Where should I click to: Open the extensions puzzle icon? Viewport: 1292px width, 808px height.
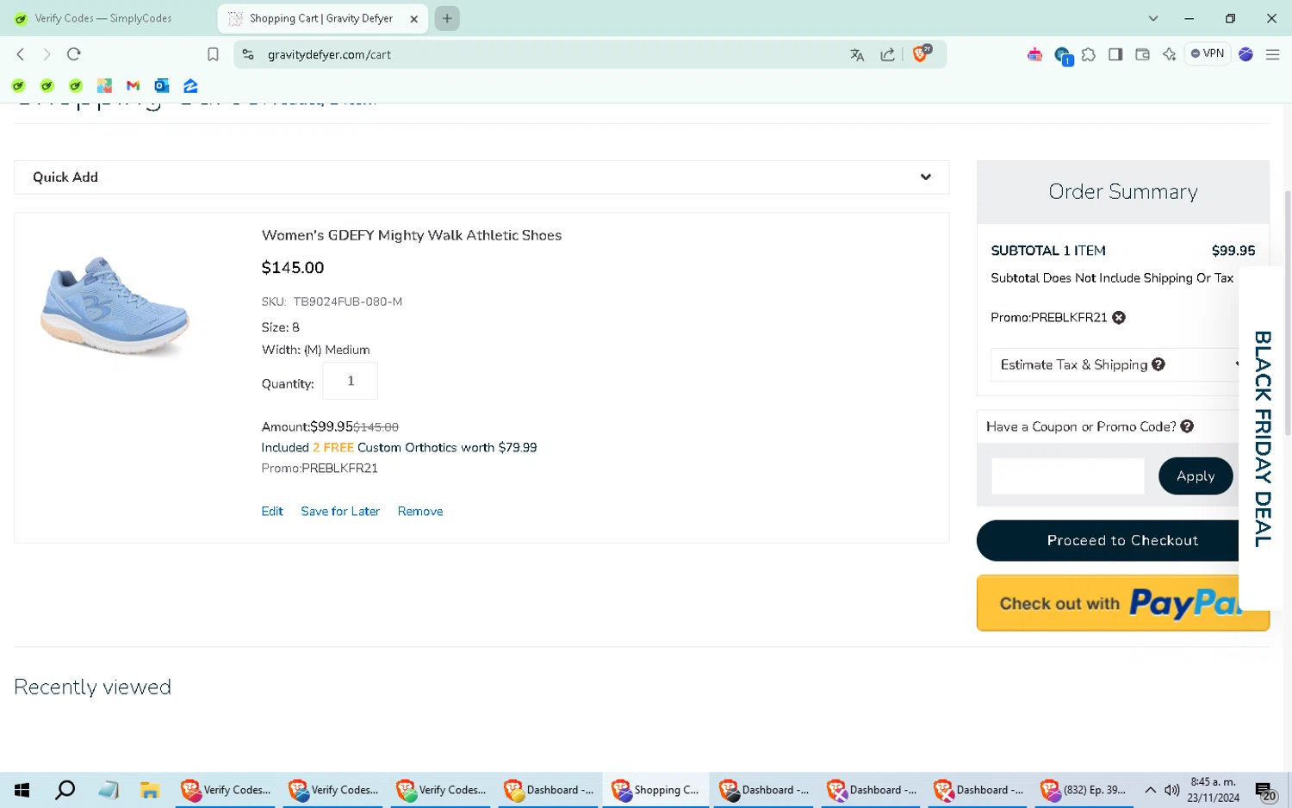click(x=1089, y=54)
